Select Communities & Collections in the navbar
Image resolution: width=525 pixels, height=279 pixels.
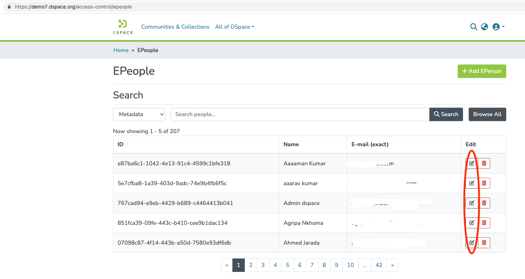pyautogui.click(x=175, y=27)
